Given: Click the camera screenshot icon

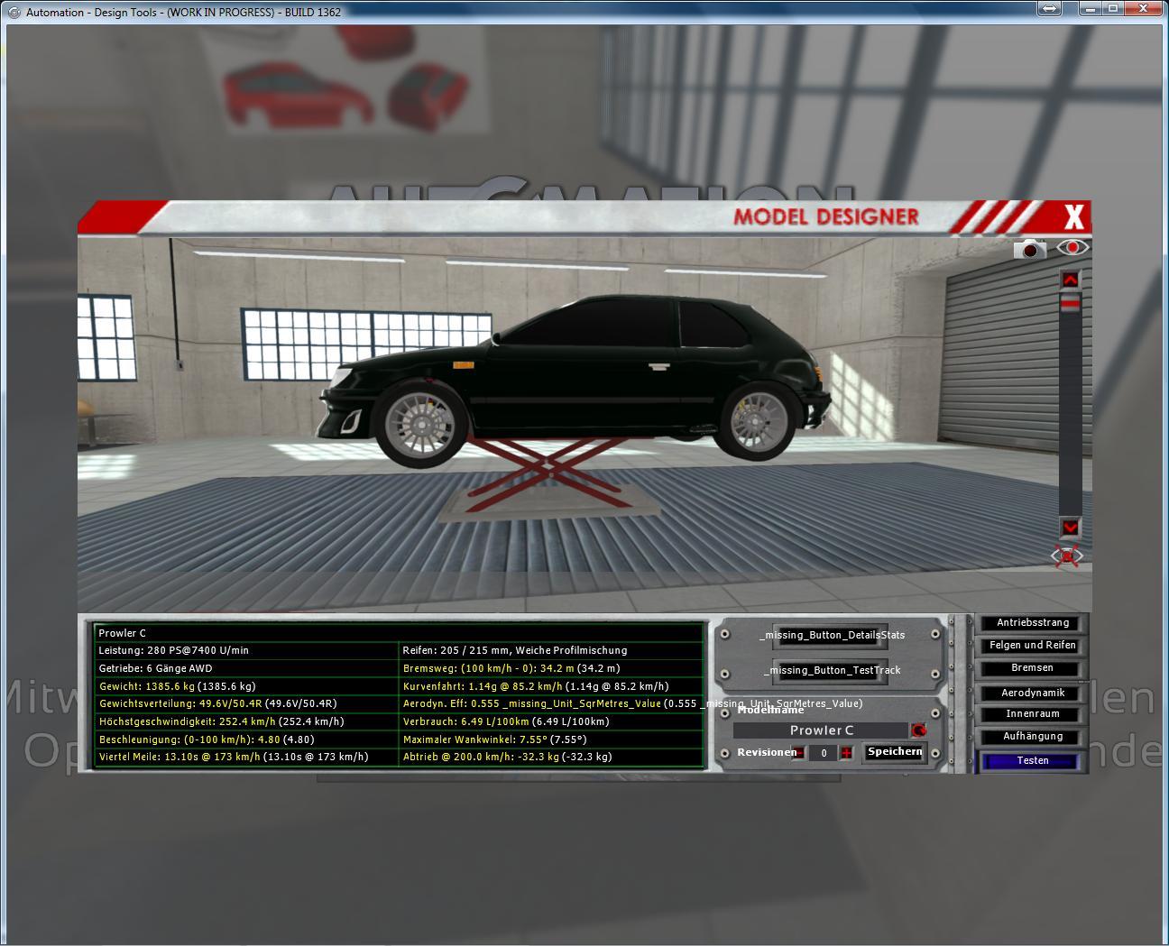Looking at the screenshot, I should point(1029,249).
